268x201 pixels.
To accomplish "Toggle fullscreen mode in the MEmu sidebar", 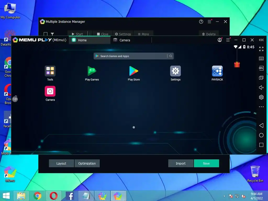I will click(261, 49).
